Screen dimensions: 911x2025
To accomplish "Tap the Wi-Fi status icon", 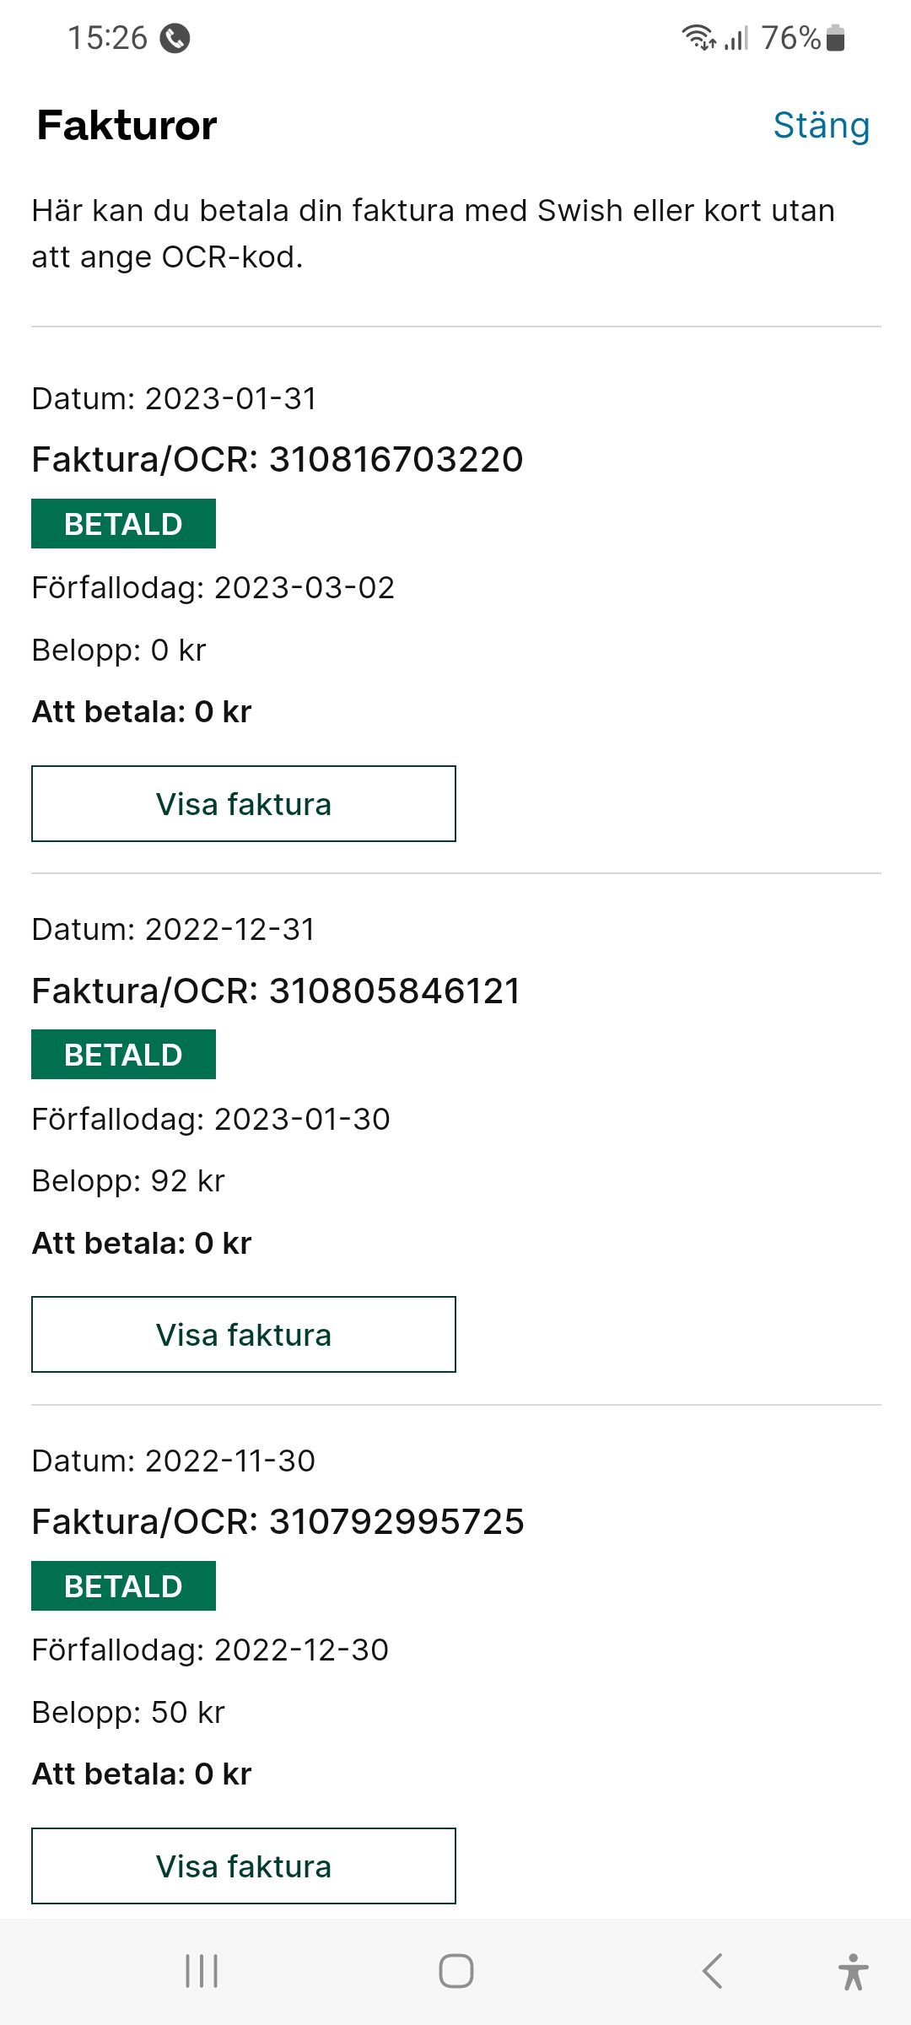I will (698, 38).
